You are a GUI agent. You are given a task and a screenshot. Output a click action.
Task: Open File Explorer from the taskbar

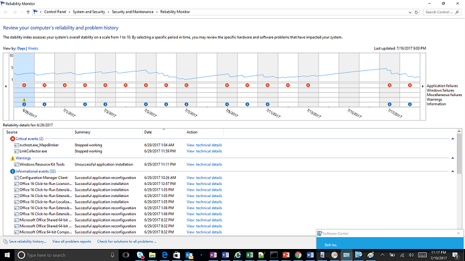tap(152, 255)
